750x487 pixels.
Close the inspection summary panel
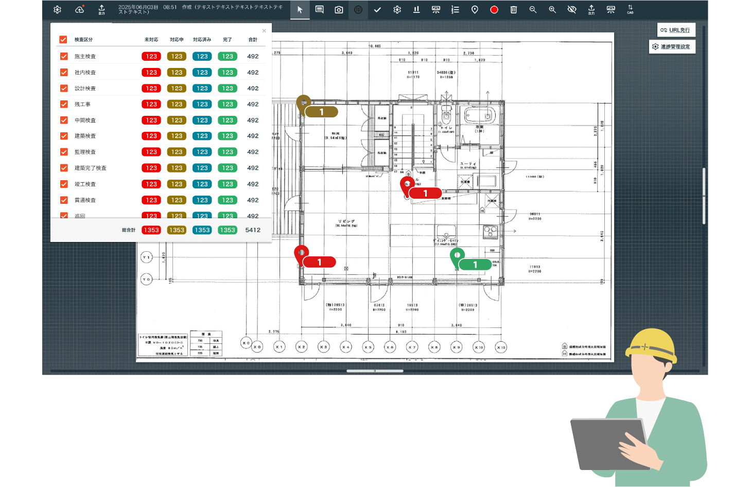point(264,31)
